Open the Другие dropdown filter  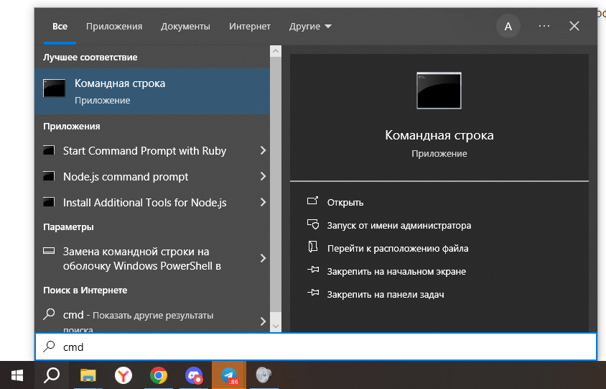click(310, 27)
